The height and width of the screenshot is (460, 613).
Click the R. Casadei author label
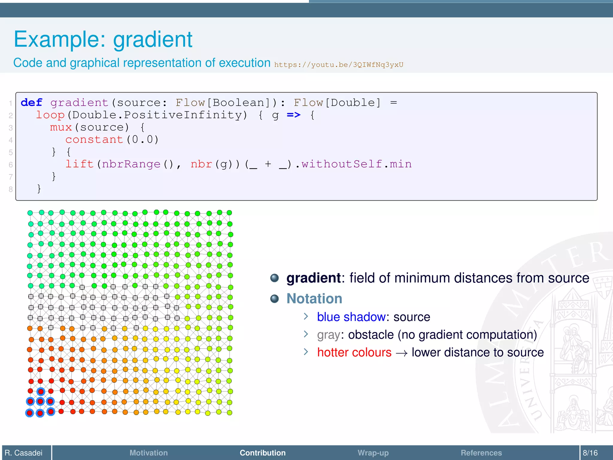point(24,453)
